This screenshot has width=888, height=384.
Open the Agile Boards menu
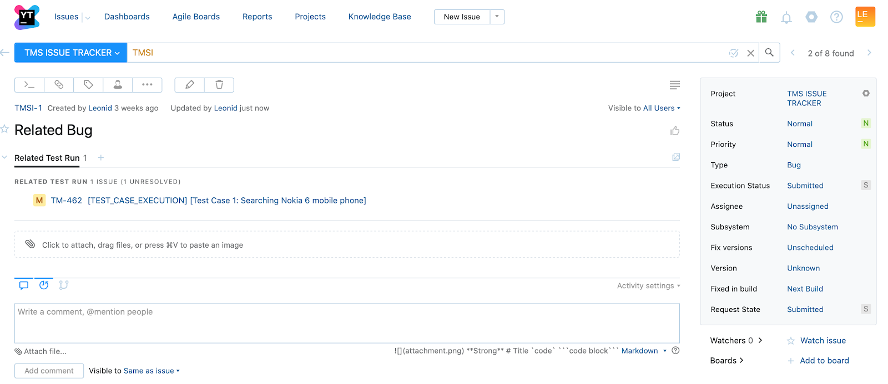tap(196, 17)
